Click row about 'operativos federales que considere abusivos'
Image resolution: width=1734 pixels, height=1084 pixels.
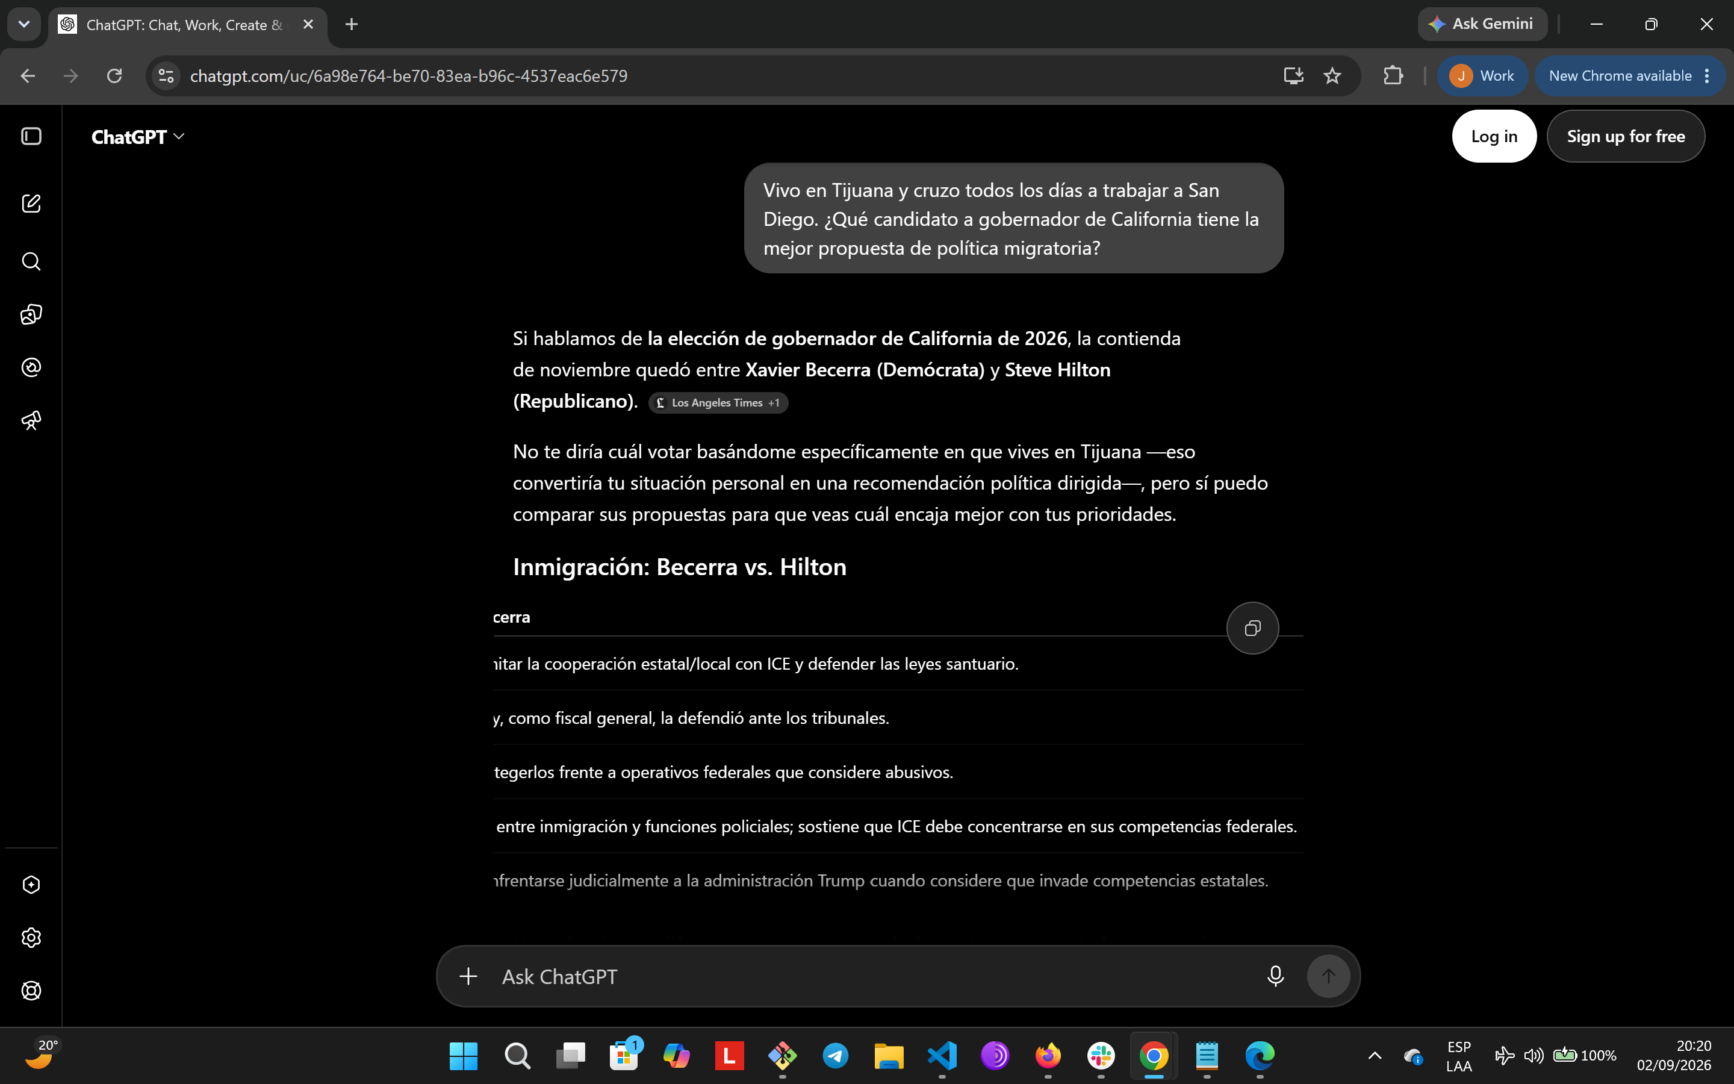point(898,772)
